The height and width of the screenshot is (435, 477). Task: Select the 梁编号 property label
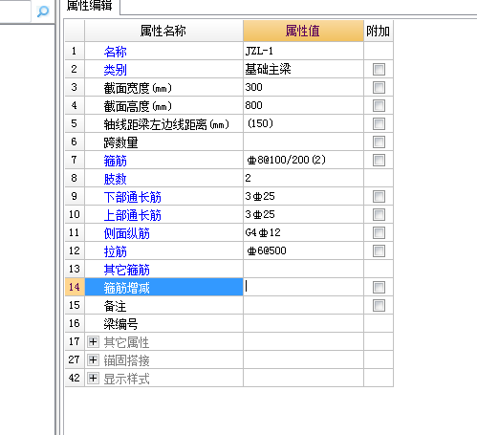click(120, 324)
